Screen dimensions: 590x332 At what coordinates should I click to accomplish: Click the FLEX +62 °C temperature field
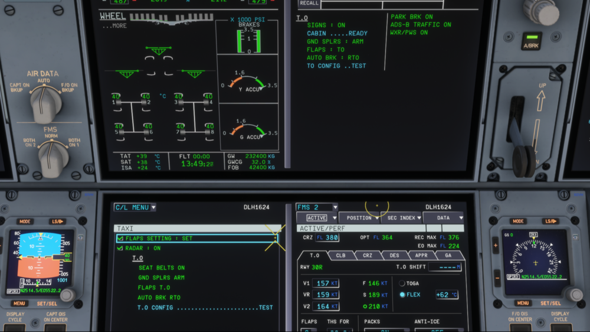(x=447, y=295)
